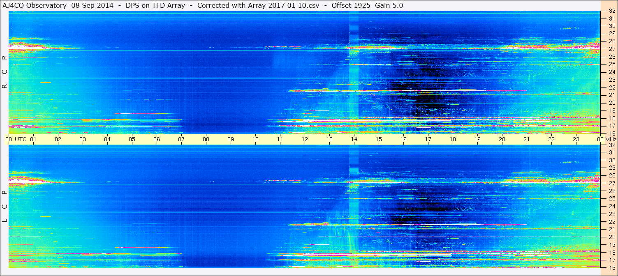This screenshot has width=618, height=276.
Task: Select the 23 hour mark on the UTC axis
Action: coord(576,139)
